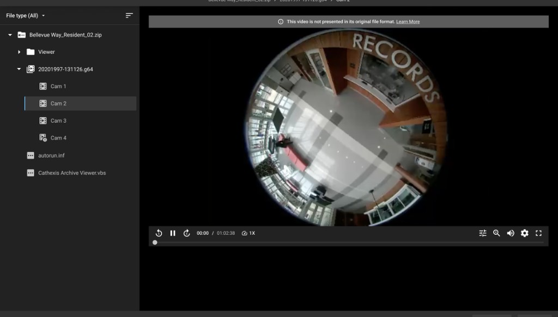Mute the video volume
Viewport: 558px width, 317px height.
pyautogui.click(x=510, y=233)
